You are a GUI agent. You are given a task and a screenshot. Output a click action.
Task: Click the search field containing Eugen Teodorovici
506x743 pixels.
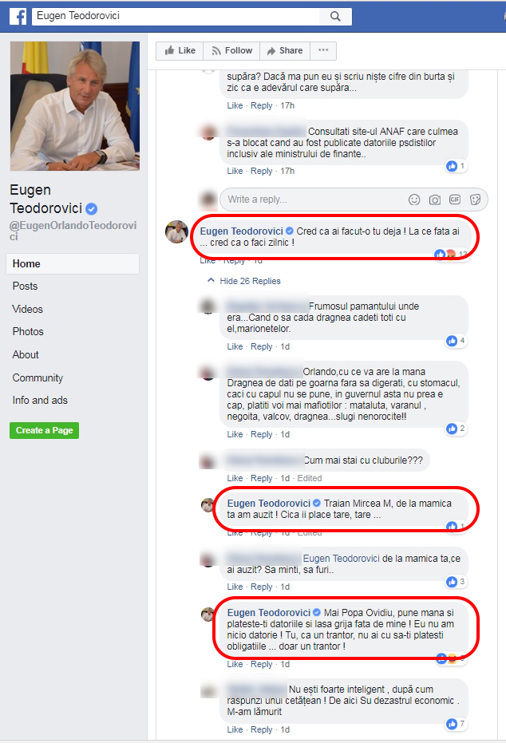tap(176, 16)
